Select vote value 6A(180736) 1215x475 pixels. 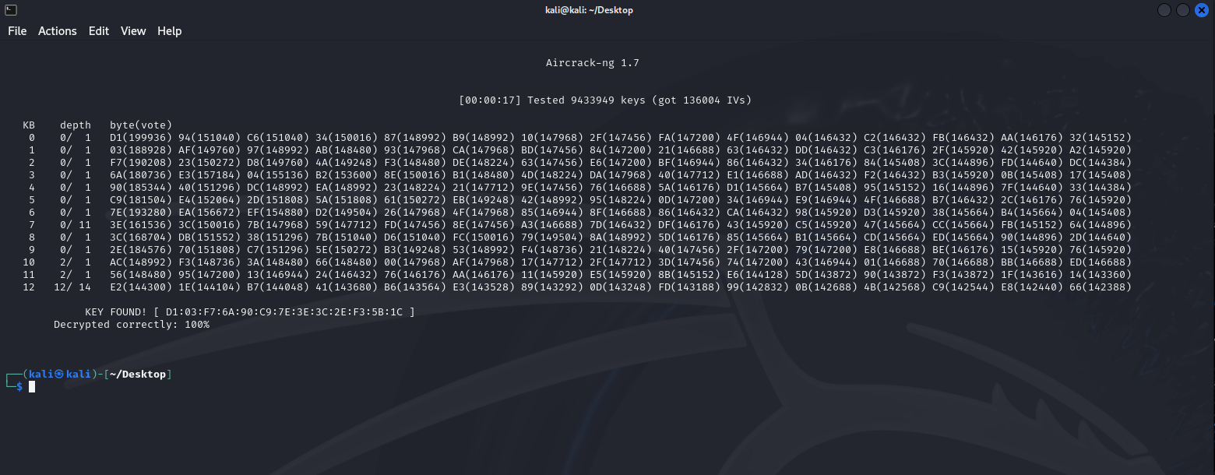click(141, 175)
